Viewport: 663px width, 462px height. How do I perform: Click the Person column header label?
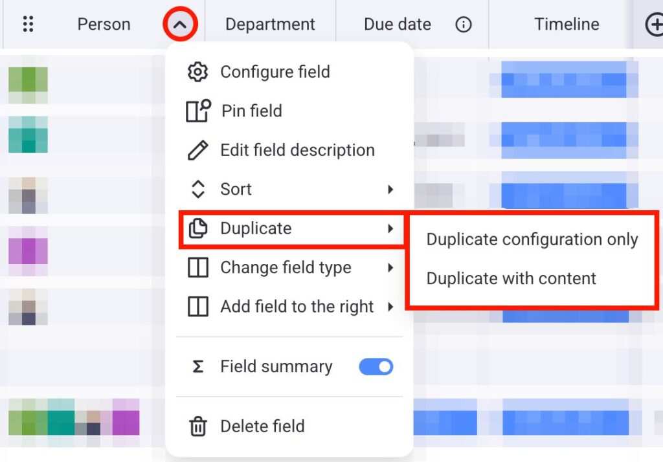pos(104,25)
